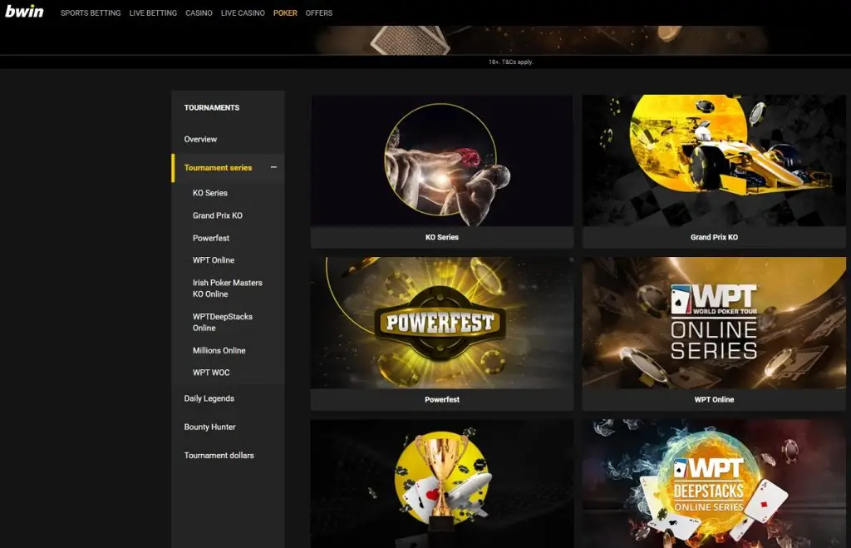Screen dimensions: 851x548
Task: Collapse Tournament series with the minus icon
Action: click(x=273, y=167)
